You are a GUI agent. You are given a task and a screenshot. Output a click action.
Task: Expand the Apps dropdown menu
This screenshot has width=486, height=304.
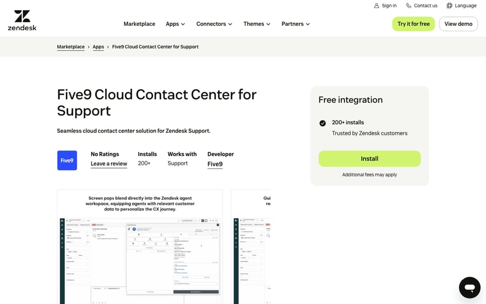(175, 24)
